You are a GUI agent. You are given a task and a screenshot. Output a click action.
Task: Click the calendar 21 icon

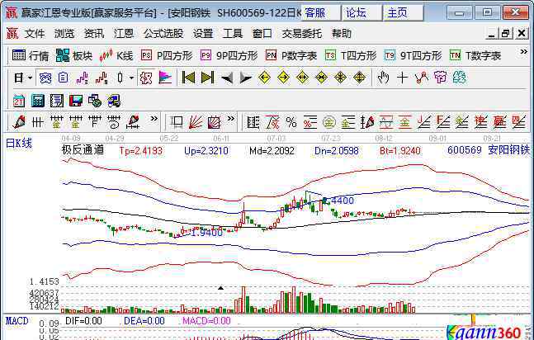(19, 101)
